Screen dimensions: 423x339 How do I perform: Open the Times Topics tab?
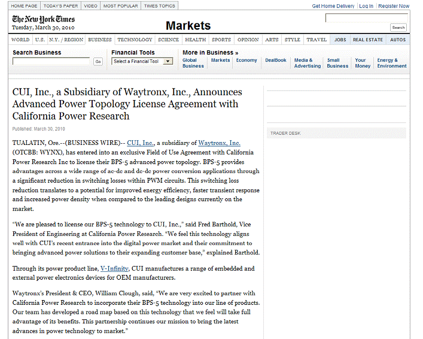pos(159,5)
